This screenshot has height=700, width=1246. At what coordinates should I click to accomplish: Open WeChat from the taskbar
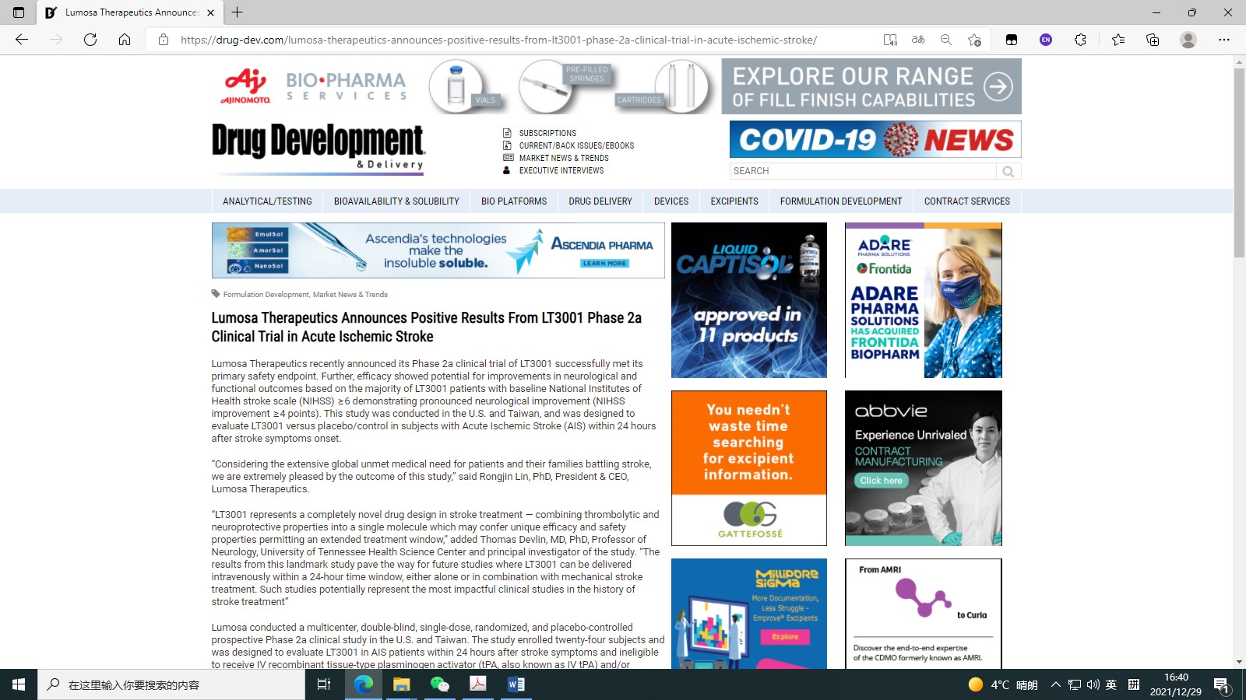tap(439, 684)
